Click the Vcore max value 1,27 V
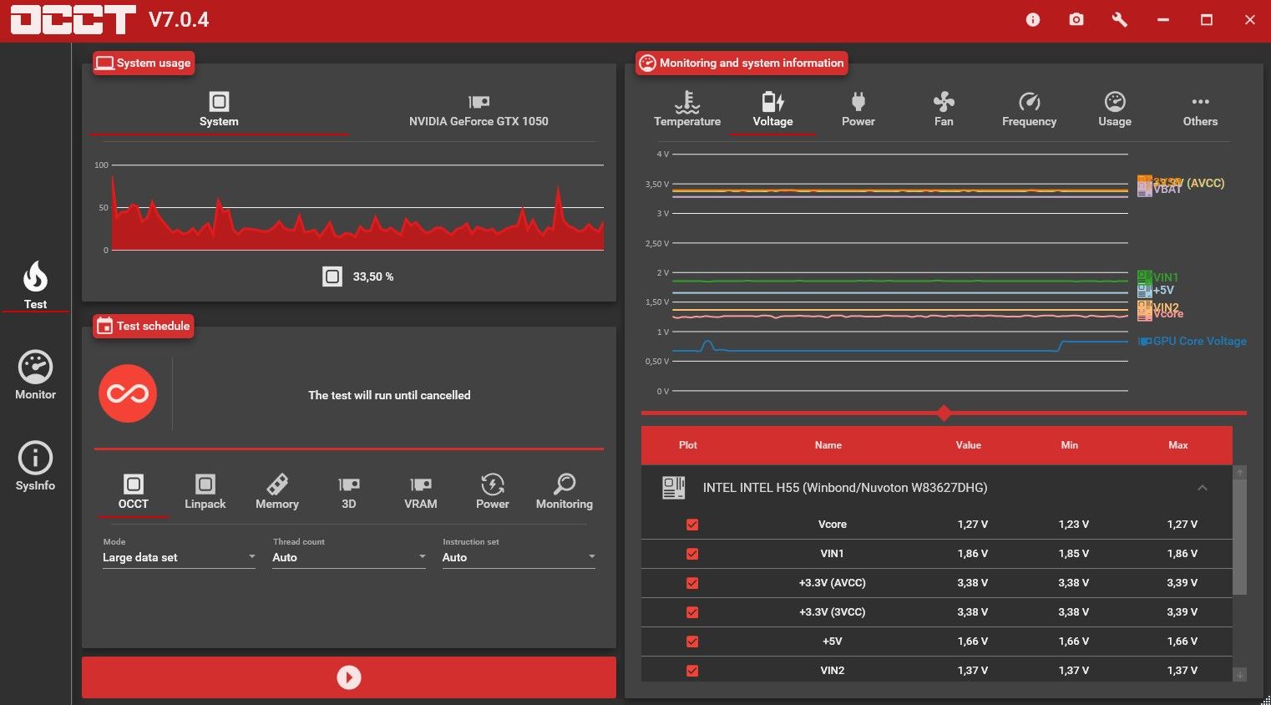 coord(1182,525)
